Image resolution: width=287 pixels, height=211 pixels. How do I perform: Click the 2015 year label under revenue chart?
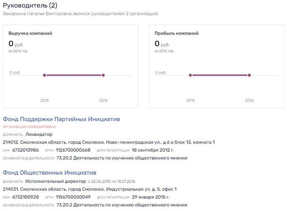(x=44, y=100)
